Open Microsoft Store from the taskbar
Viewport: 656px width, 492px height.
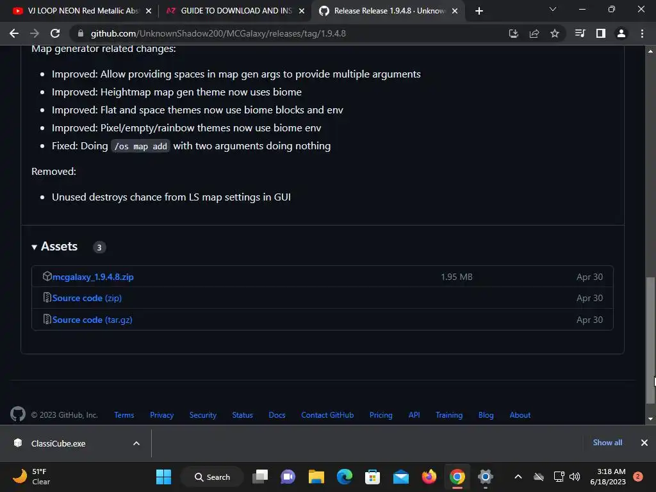click(x=372, y=477)
